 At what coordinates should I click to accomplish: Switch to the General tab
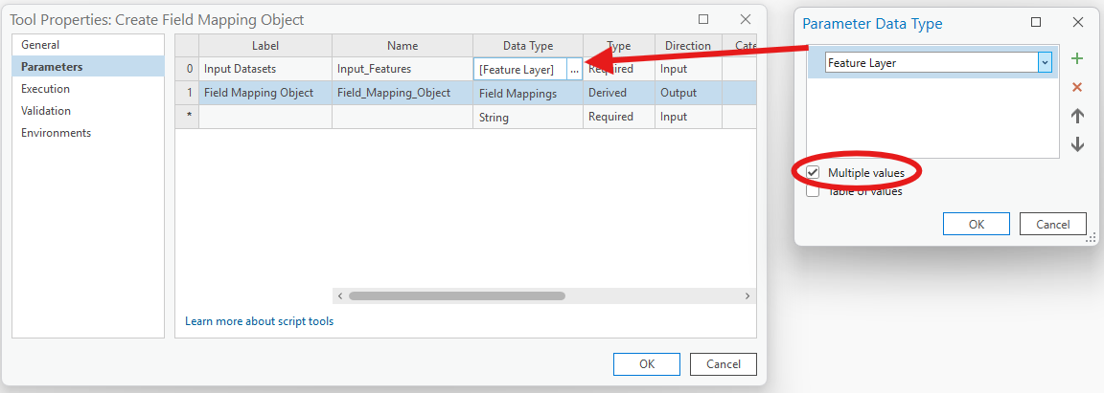tap(40, 45)
